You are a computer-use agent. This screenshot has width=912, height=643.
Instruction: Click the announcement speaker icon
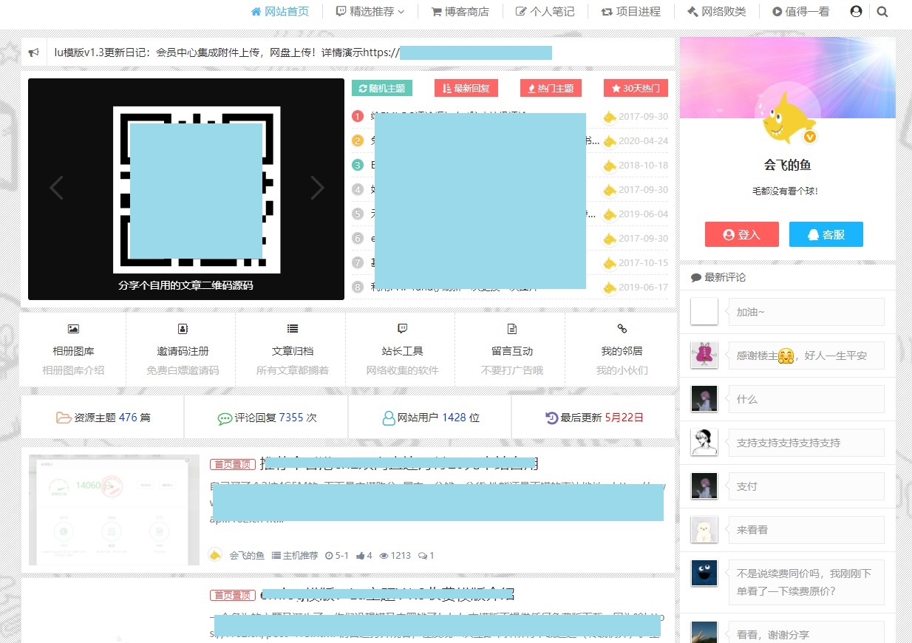pos(34,52)
